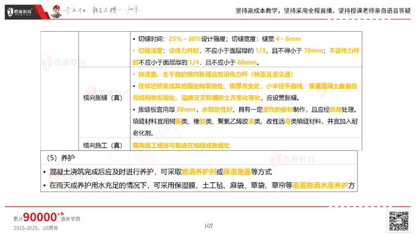
Task: Click the QR code on the slide
Action: pyautogui.click(x=399, y=221)
